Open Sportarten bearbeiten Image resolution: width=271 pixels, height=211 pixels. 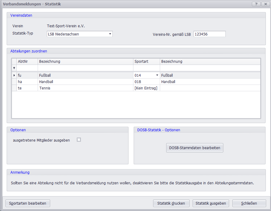[x=28, y=203]
